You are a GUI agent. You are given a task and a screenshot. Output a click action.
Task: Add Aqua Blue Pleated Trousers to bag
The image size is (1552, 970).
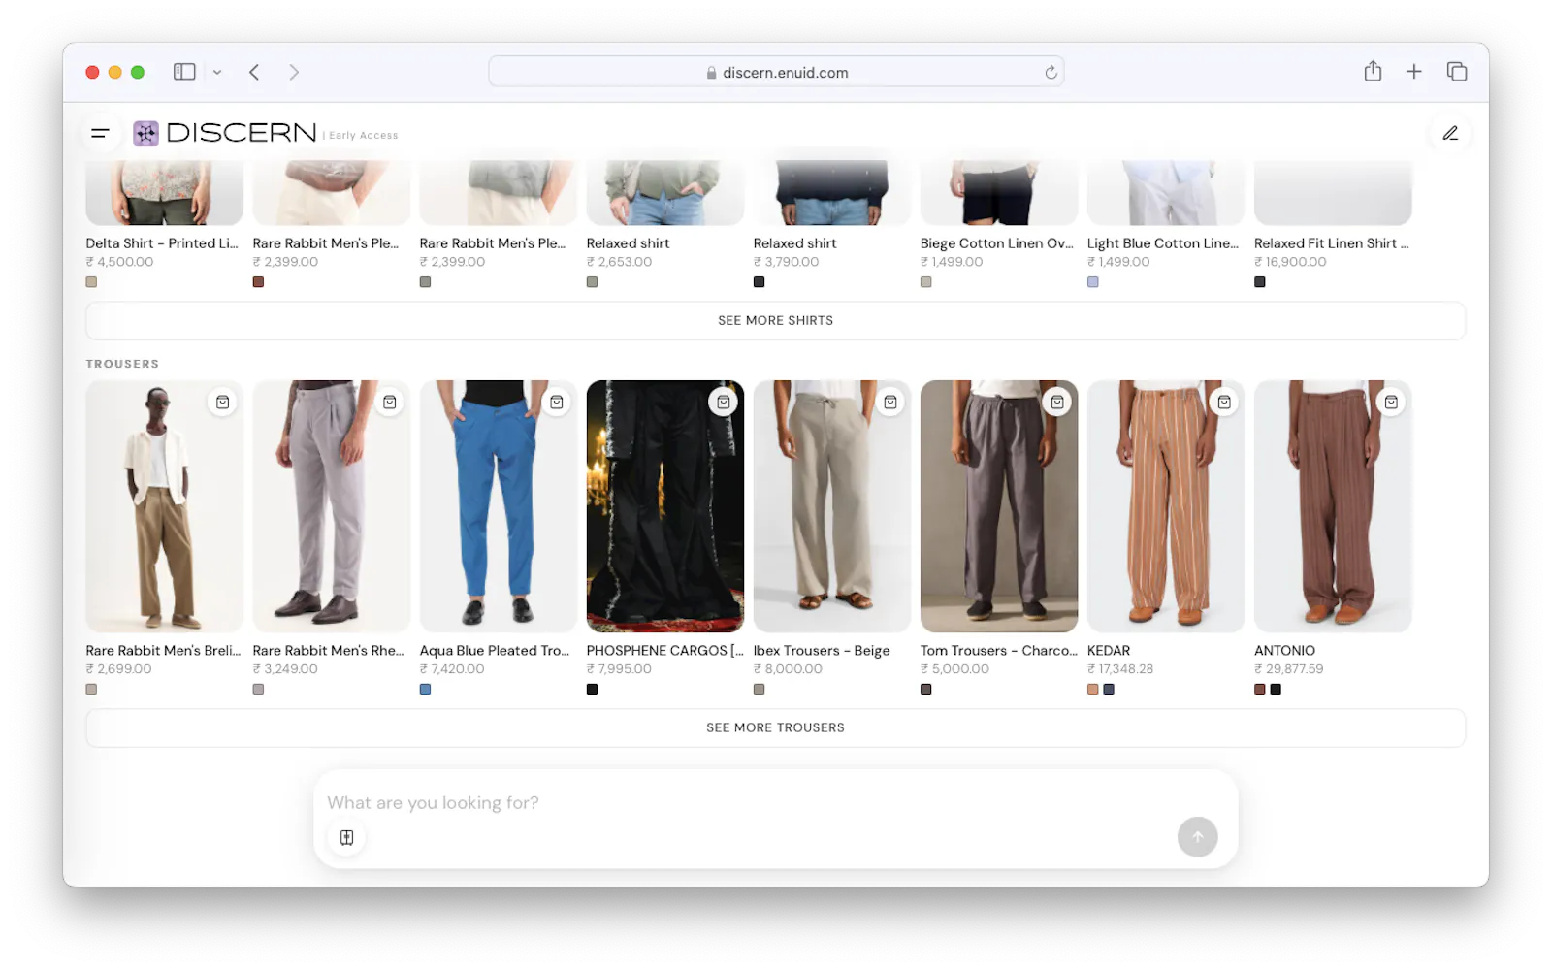click(x=557, y=403)
